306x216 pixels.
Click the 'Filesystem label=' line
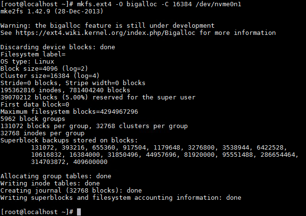tap(33, 54)
